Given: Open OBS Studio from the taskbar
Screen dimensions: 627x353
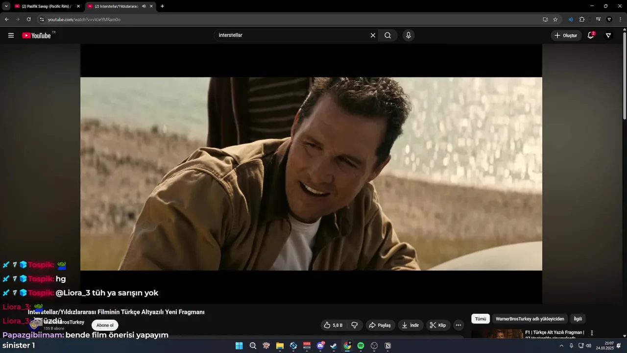Looking at the screenshot, I should click(374, 346).
